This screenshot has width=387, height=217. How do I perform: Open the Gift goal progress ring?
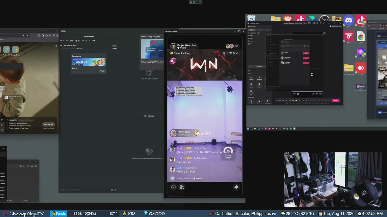(228, 152)
